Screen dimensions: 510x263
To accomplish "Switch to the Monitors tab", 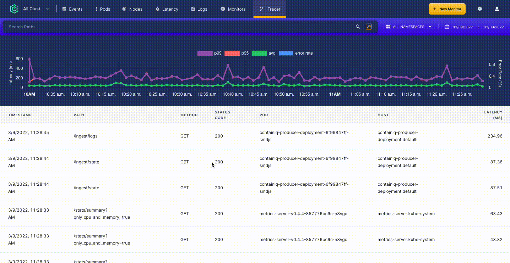I will pos(233,9).
